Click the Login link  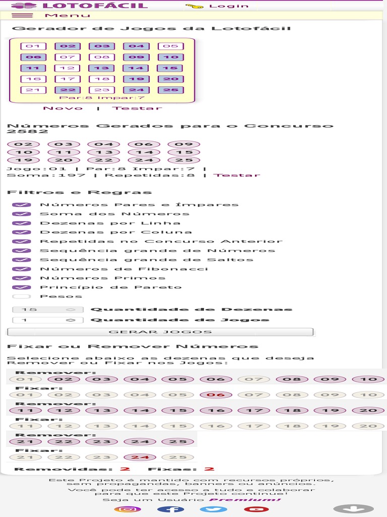(229, 6)
